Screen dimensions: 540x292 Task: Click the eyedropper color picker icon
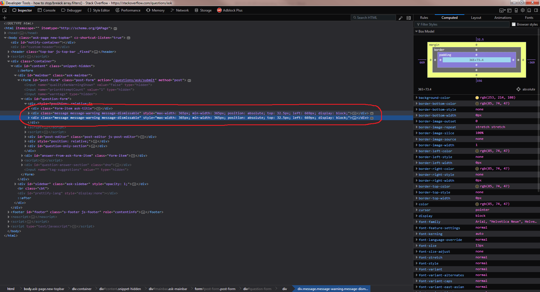pos(401,18)
